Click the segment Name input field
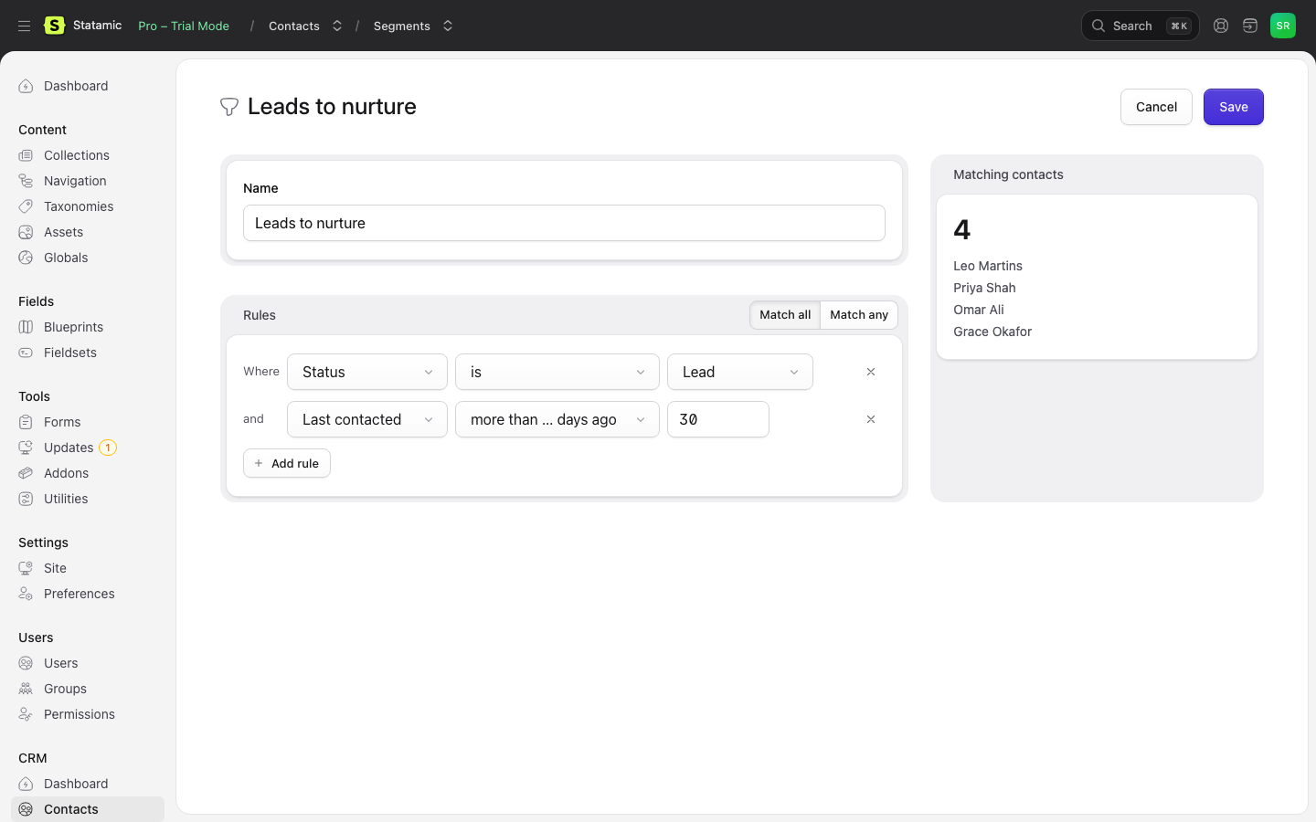The width and height of the screenshot is (1316, 822). [564, 223]
